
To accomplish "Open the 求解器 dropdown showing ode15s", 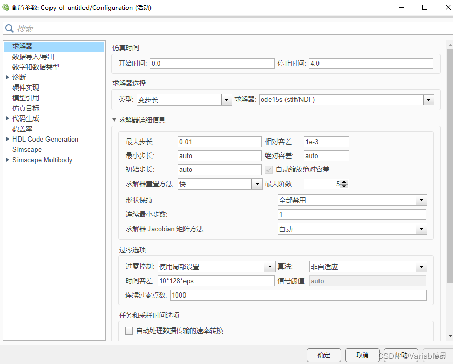I will pos(429,99).
